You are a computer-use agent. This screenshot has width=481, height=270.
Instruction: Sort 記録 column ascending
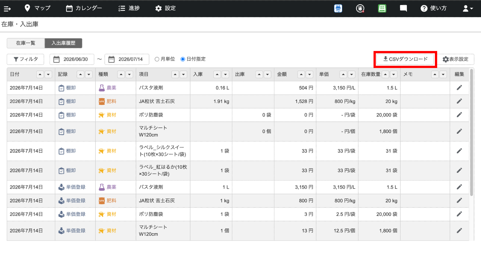point(80,74)
